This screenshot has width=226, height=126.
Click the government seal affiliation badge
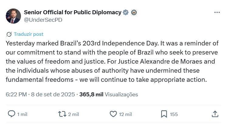[134, 12]
